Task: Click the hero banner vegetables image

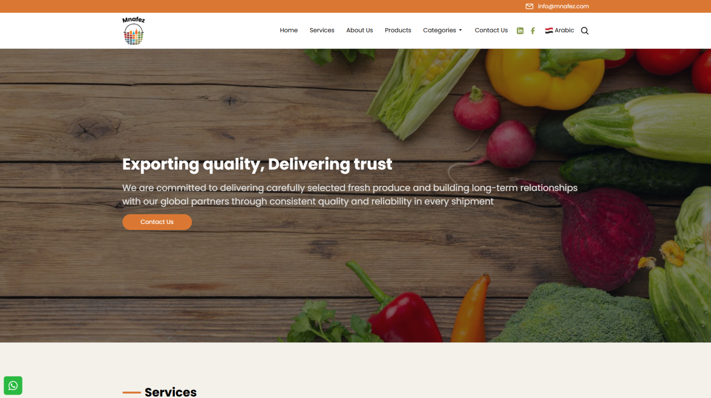Action: pos(355,195)
